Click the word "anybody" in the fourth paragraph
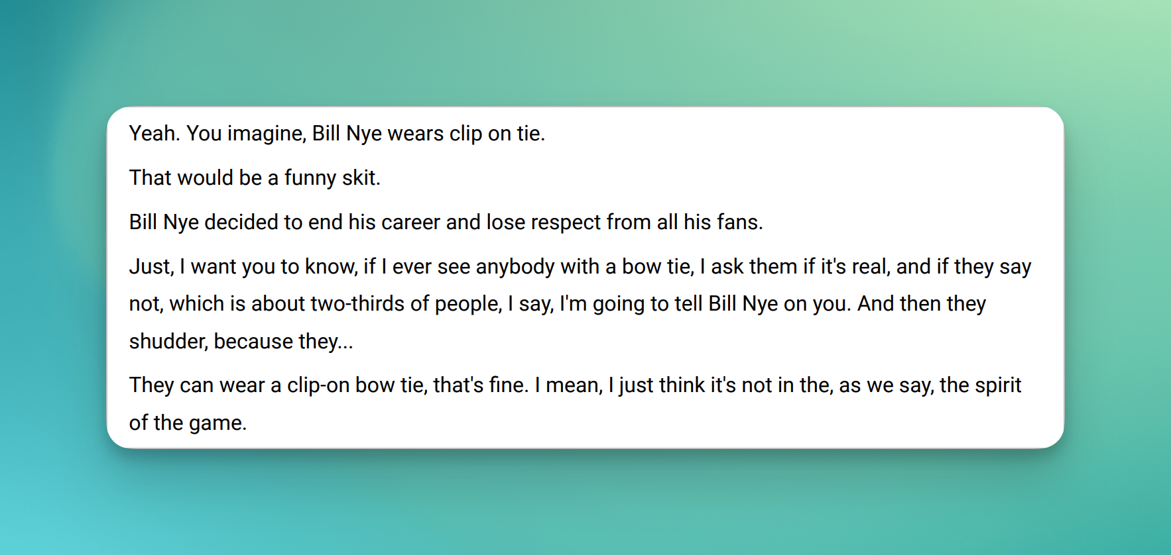This screenshot has width=1171, height=555. (515, 267)
